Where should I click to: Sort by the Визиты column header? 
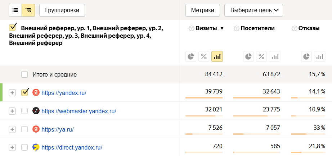pos(206,29)
